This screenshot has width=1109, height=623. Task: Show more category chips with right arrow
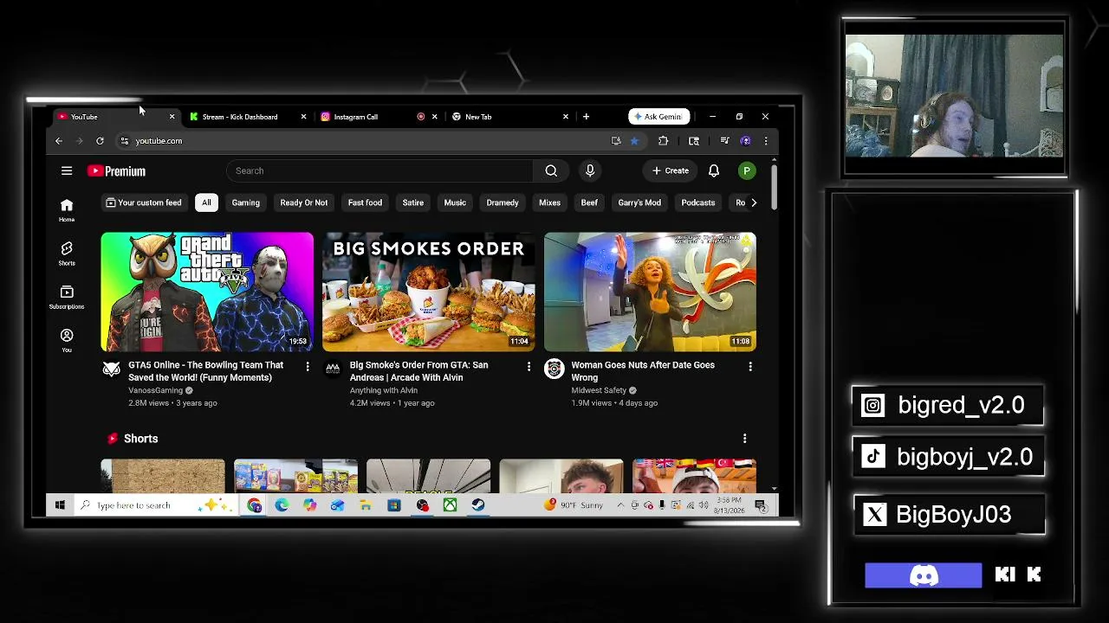click(754, 202)
